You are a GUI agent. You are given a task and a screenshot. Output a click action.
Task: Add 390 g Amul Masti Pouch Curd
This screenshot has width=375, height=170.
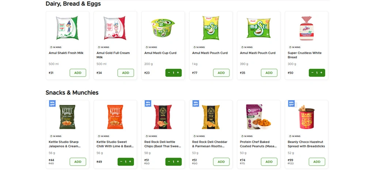tap(269, 73)
